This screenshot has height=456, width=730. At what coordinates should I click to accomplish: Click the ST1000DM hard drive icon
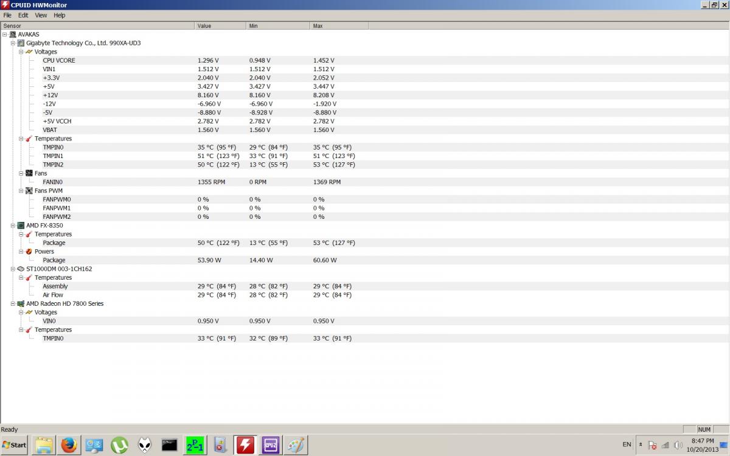click(21, 269)
